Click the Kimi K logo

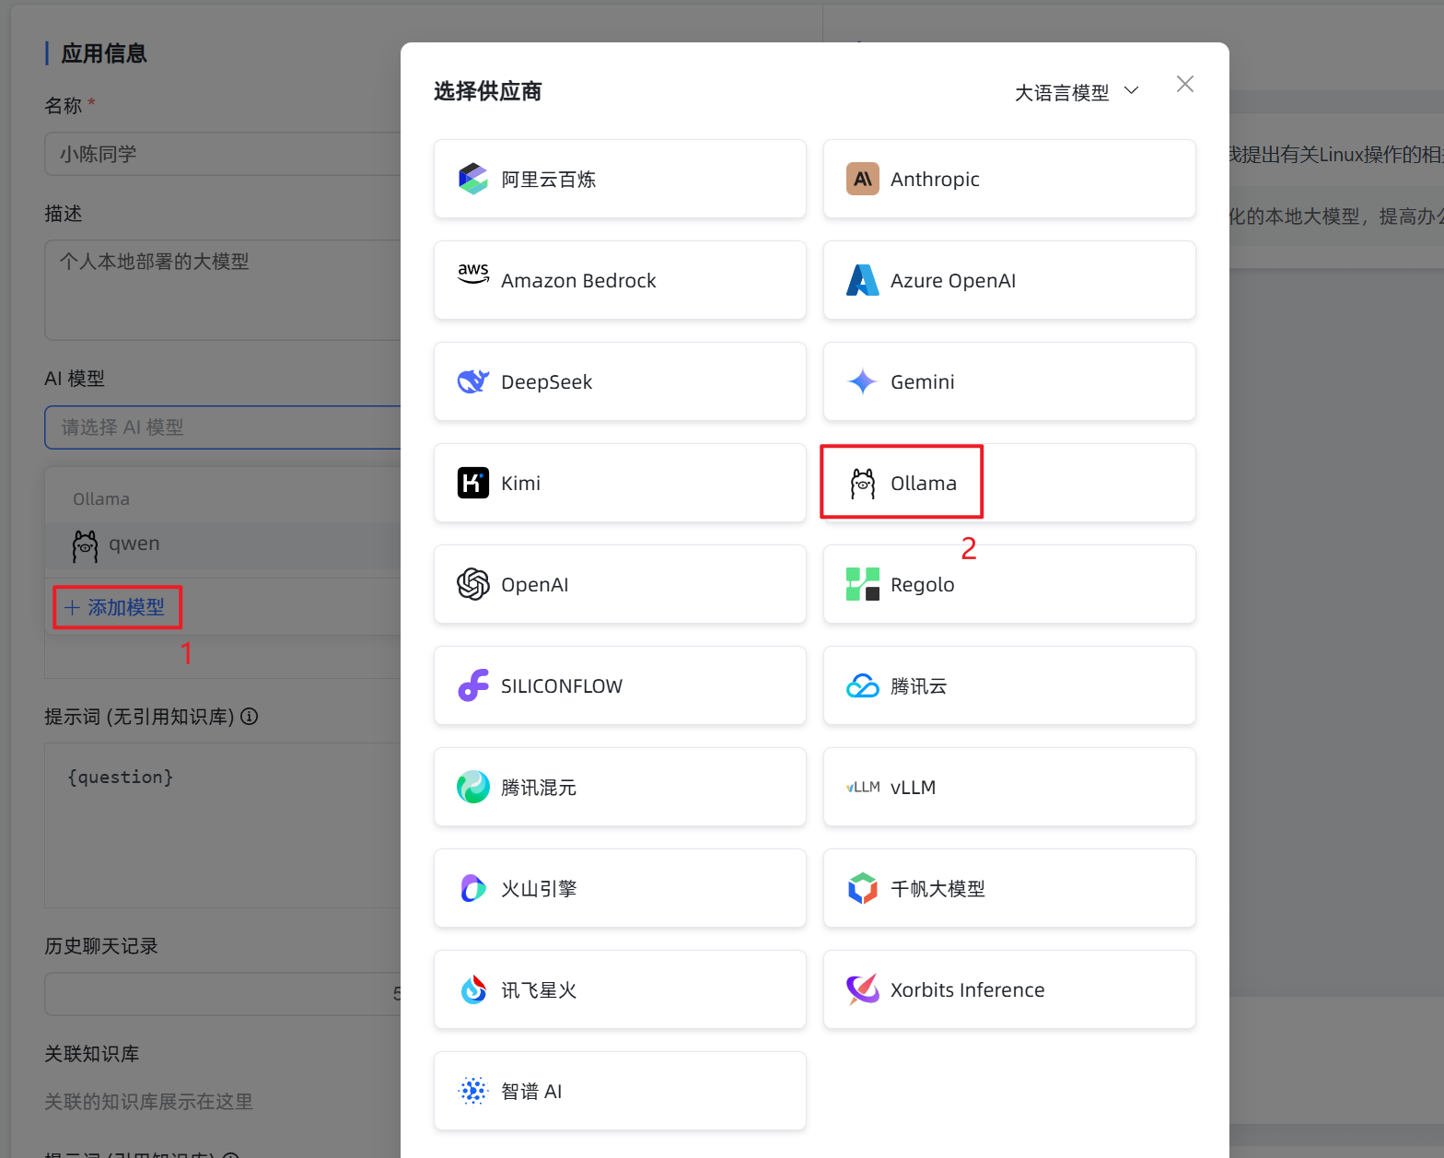pyautogui.click(x=473, y=483)
